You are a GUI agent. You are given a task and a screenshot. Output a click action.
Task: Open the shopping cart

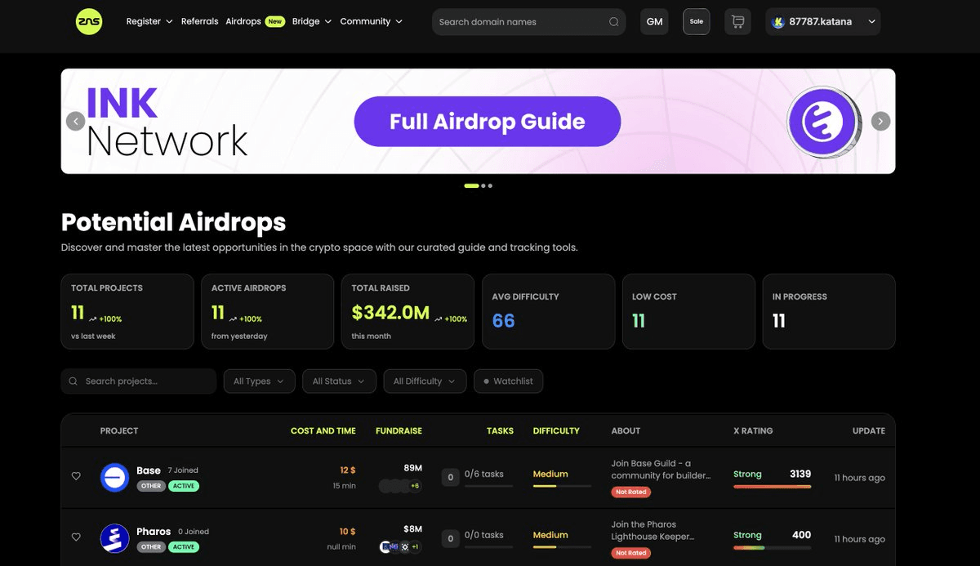(737, 22)
